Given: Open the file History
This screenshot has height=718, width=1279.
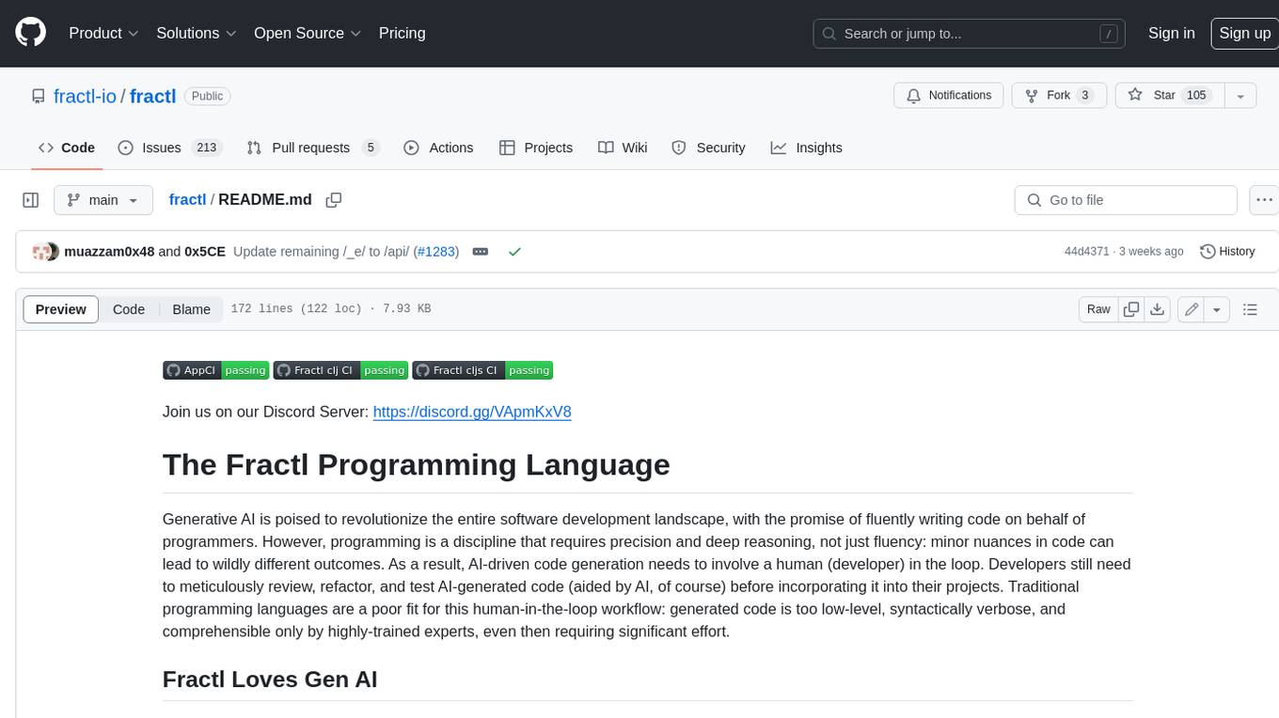Looking at the screenshot, I should [x=1227, y=252].
